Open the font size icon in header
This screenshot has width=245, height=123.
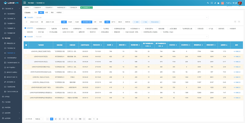point(215,3)
